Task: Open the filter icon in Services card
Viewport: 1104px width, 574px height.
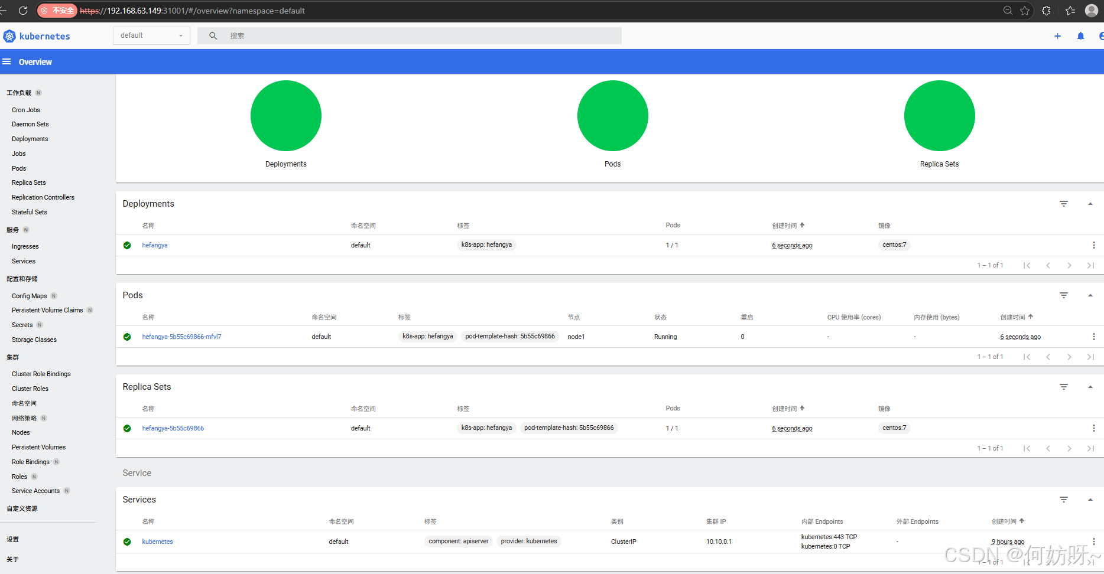Action: coord(1064,500)
